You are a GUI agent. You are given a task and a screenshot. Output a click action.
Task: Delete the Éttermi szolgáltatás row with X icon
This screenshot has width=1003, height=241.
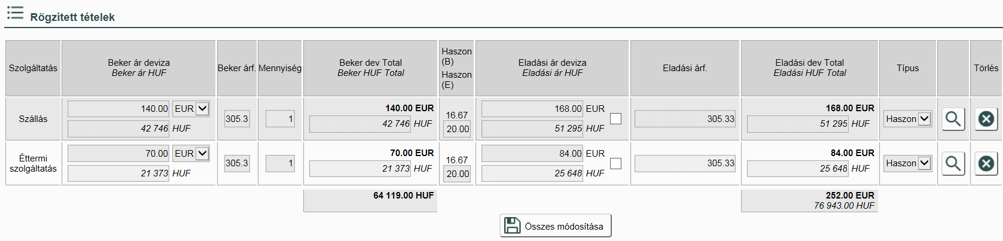pos(986,163)
